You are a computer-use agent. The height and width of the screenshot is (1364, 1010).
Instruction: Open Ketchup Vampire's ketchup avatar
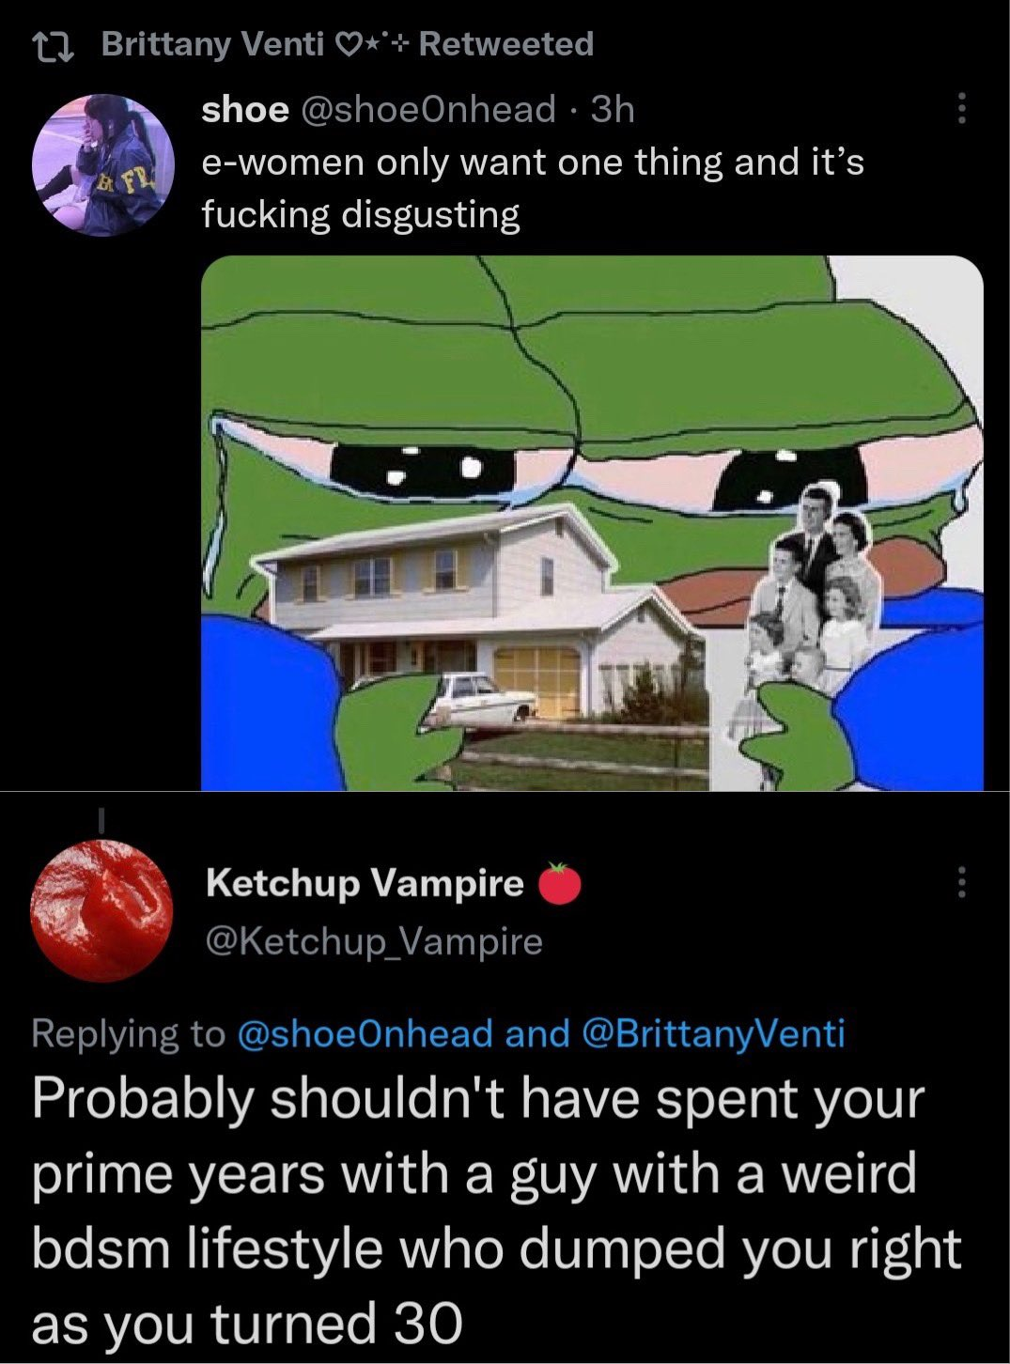click(x=101, y=910)
